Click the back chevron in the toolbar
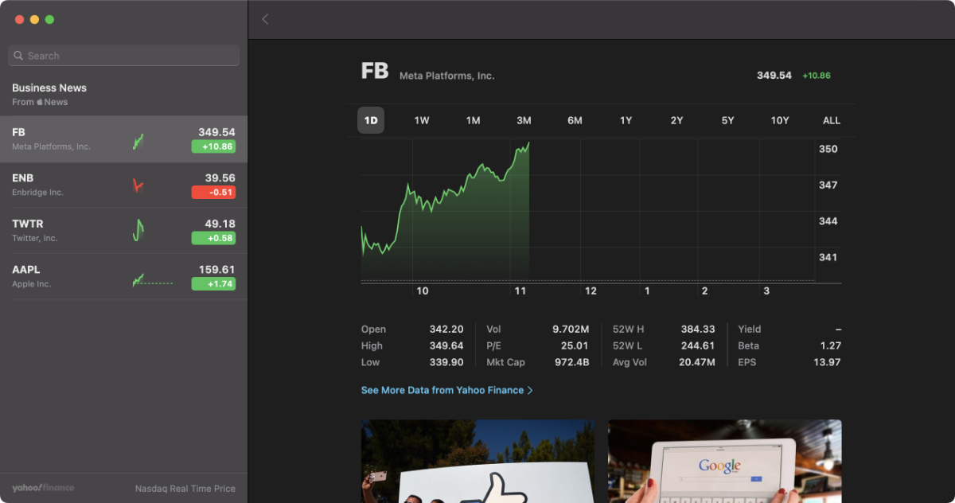 pos(265,19)
